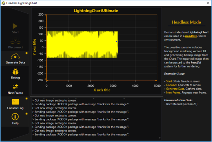Click the first 'Got new image' log line
The image size is (212, 142).
(x=54, y=100)
